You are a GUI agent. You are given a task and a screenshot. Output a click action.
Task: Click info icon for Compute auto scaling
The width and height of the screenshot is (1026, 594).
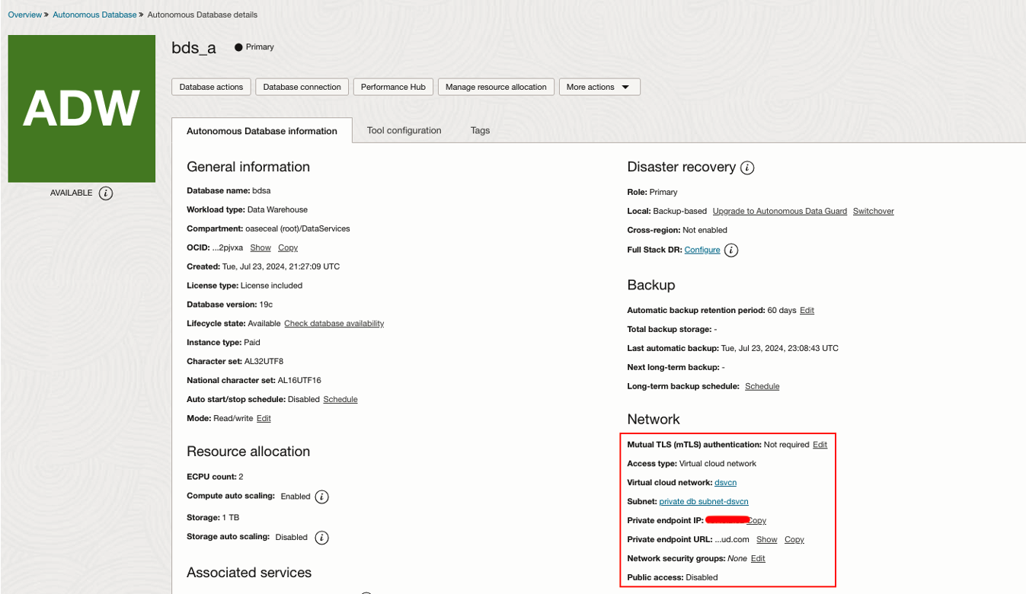(322, 497)
